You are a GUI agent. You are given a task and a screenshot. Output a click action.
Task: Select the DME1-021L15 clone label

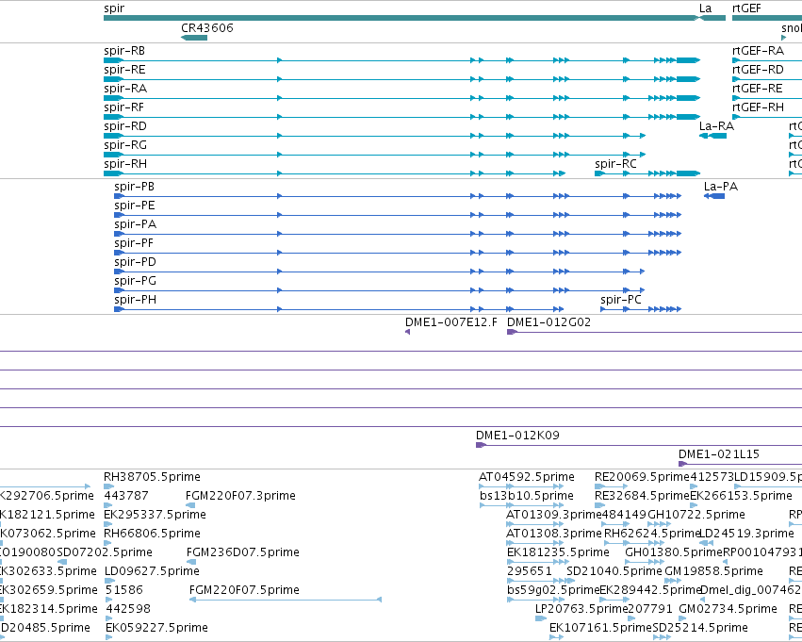(x=719, y=454)
